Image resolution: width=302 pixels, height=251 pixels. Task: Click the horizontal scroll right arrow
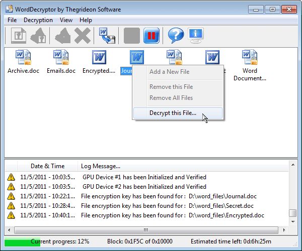284,230
